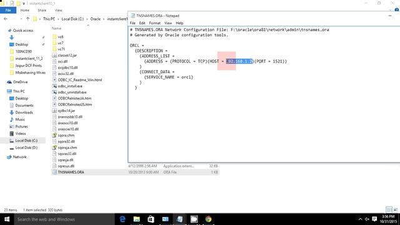
Task: Open the Action Center notifications icon
Action: 374,219
